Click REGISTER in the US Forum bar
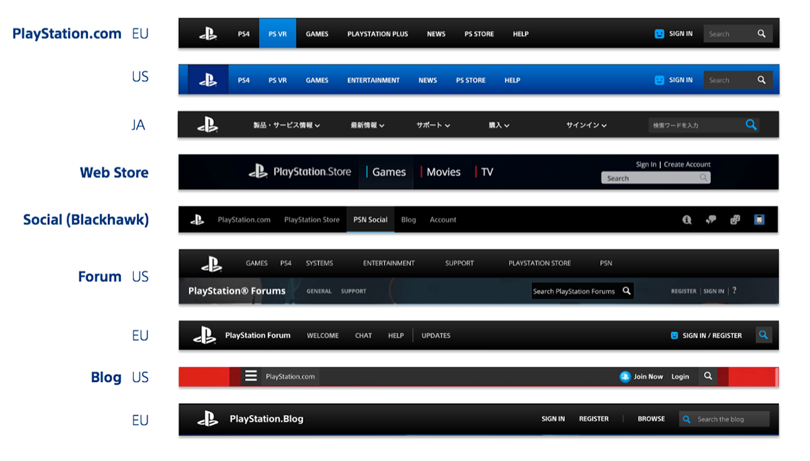The height and width of the screenshot is (461, 810). coord(684,292)
